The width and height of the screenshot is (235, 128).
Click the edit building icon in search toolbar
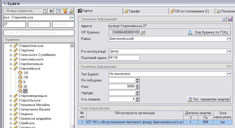51,11
